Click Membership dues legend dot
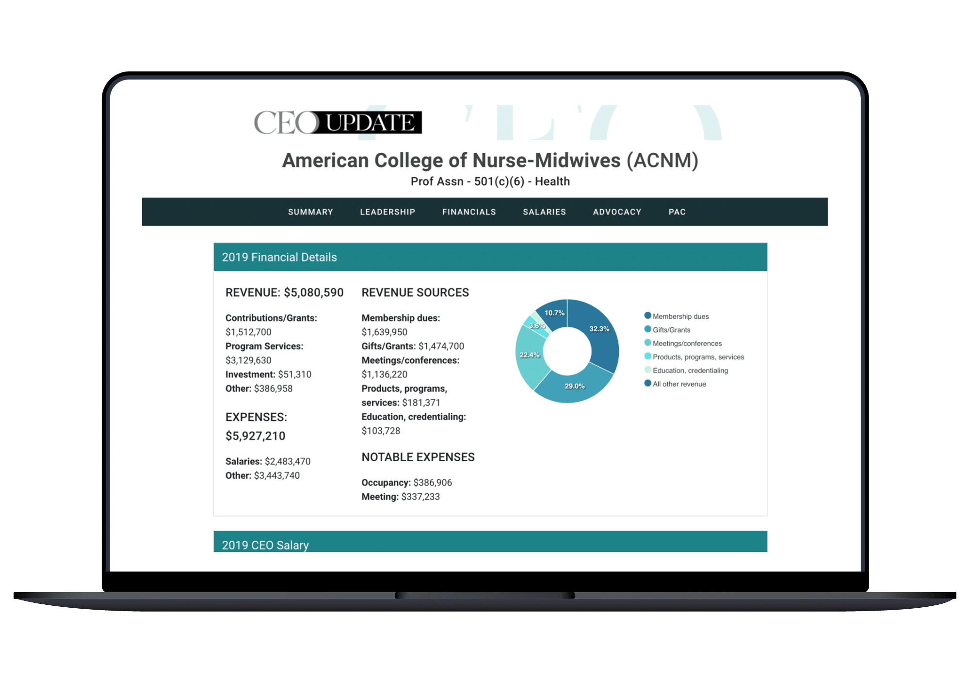This screenshot has height=679, width=970. click(647, 316)
